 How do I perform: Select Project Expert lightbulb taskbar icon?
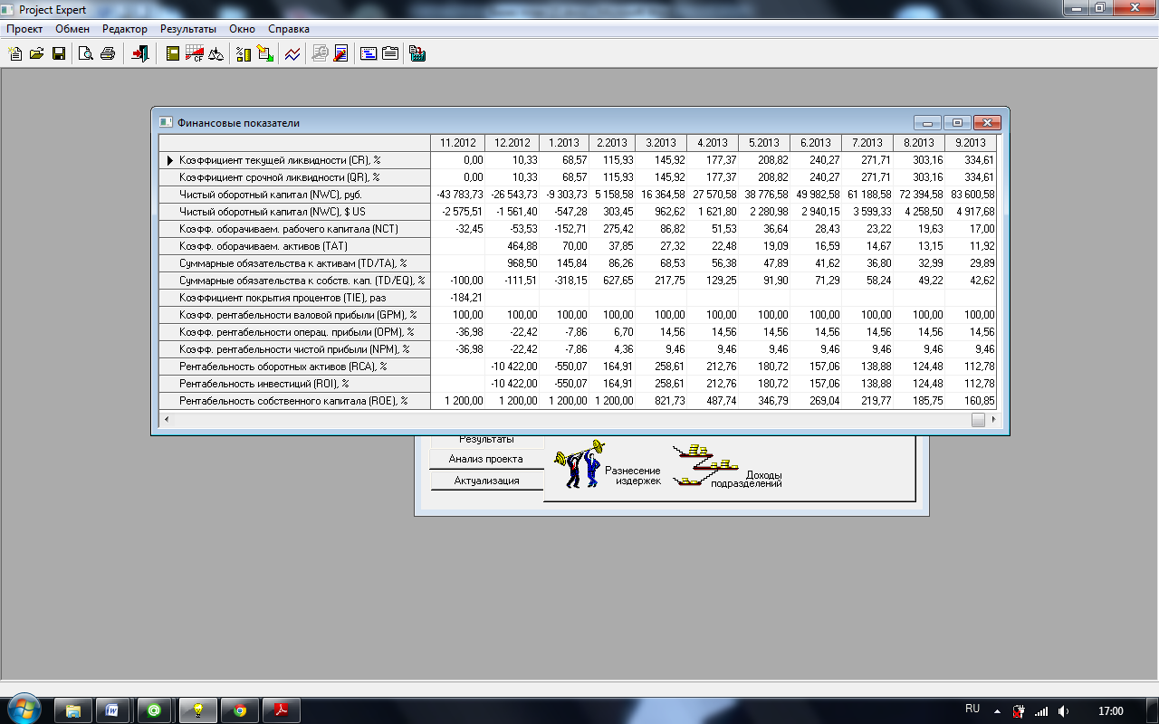pos(197,710)
